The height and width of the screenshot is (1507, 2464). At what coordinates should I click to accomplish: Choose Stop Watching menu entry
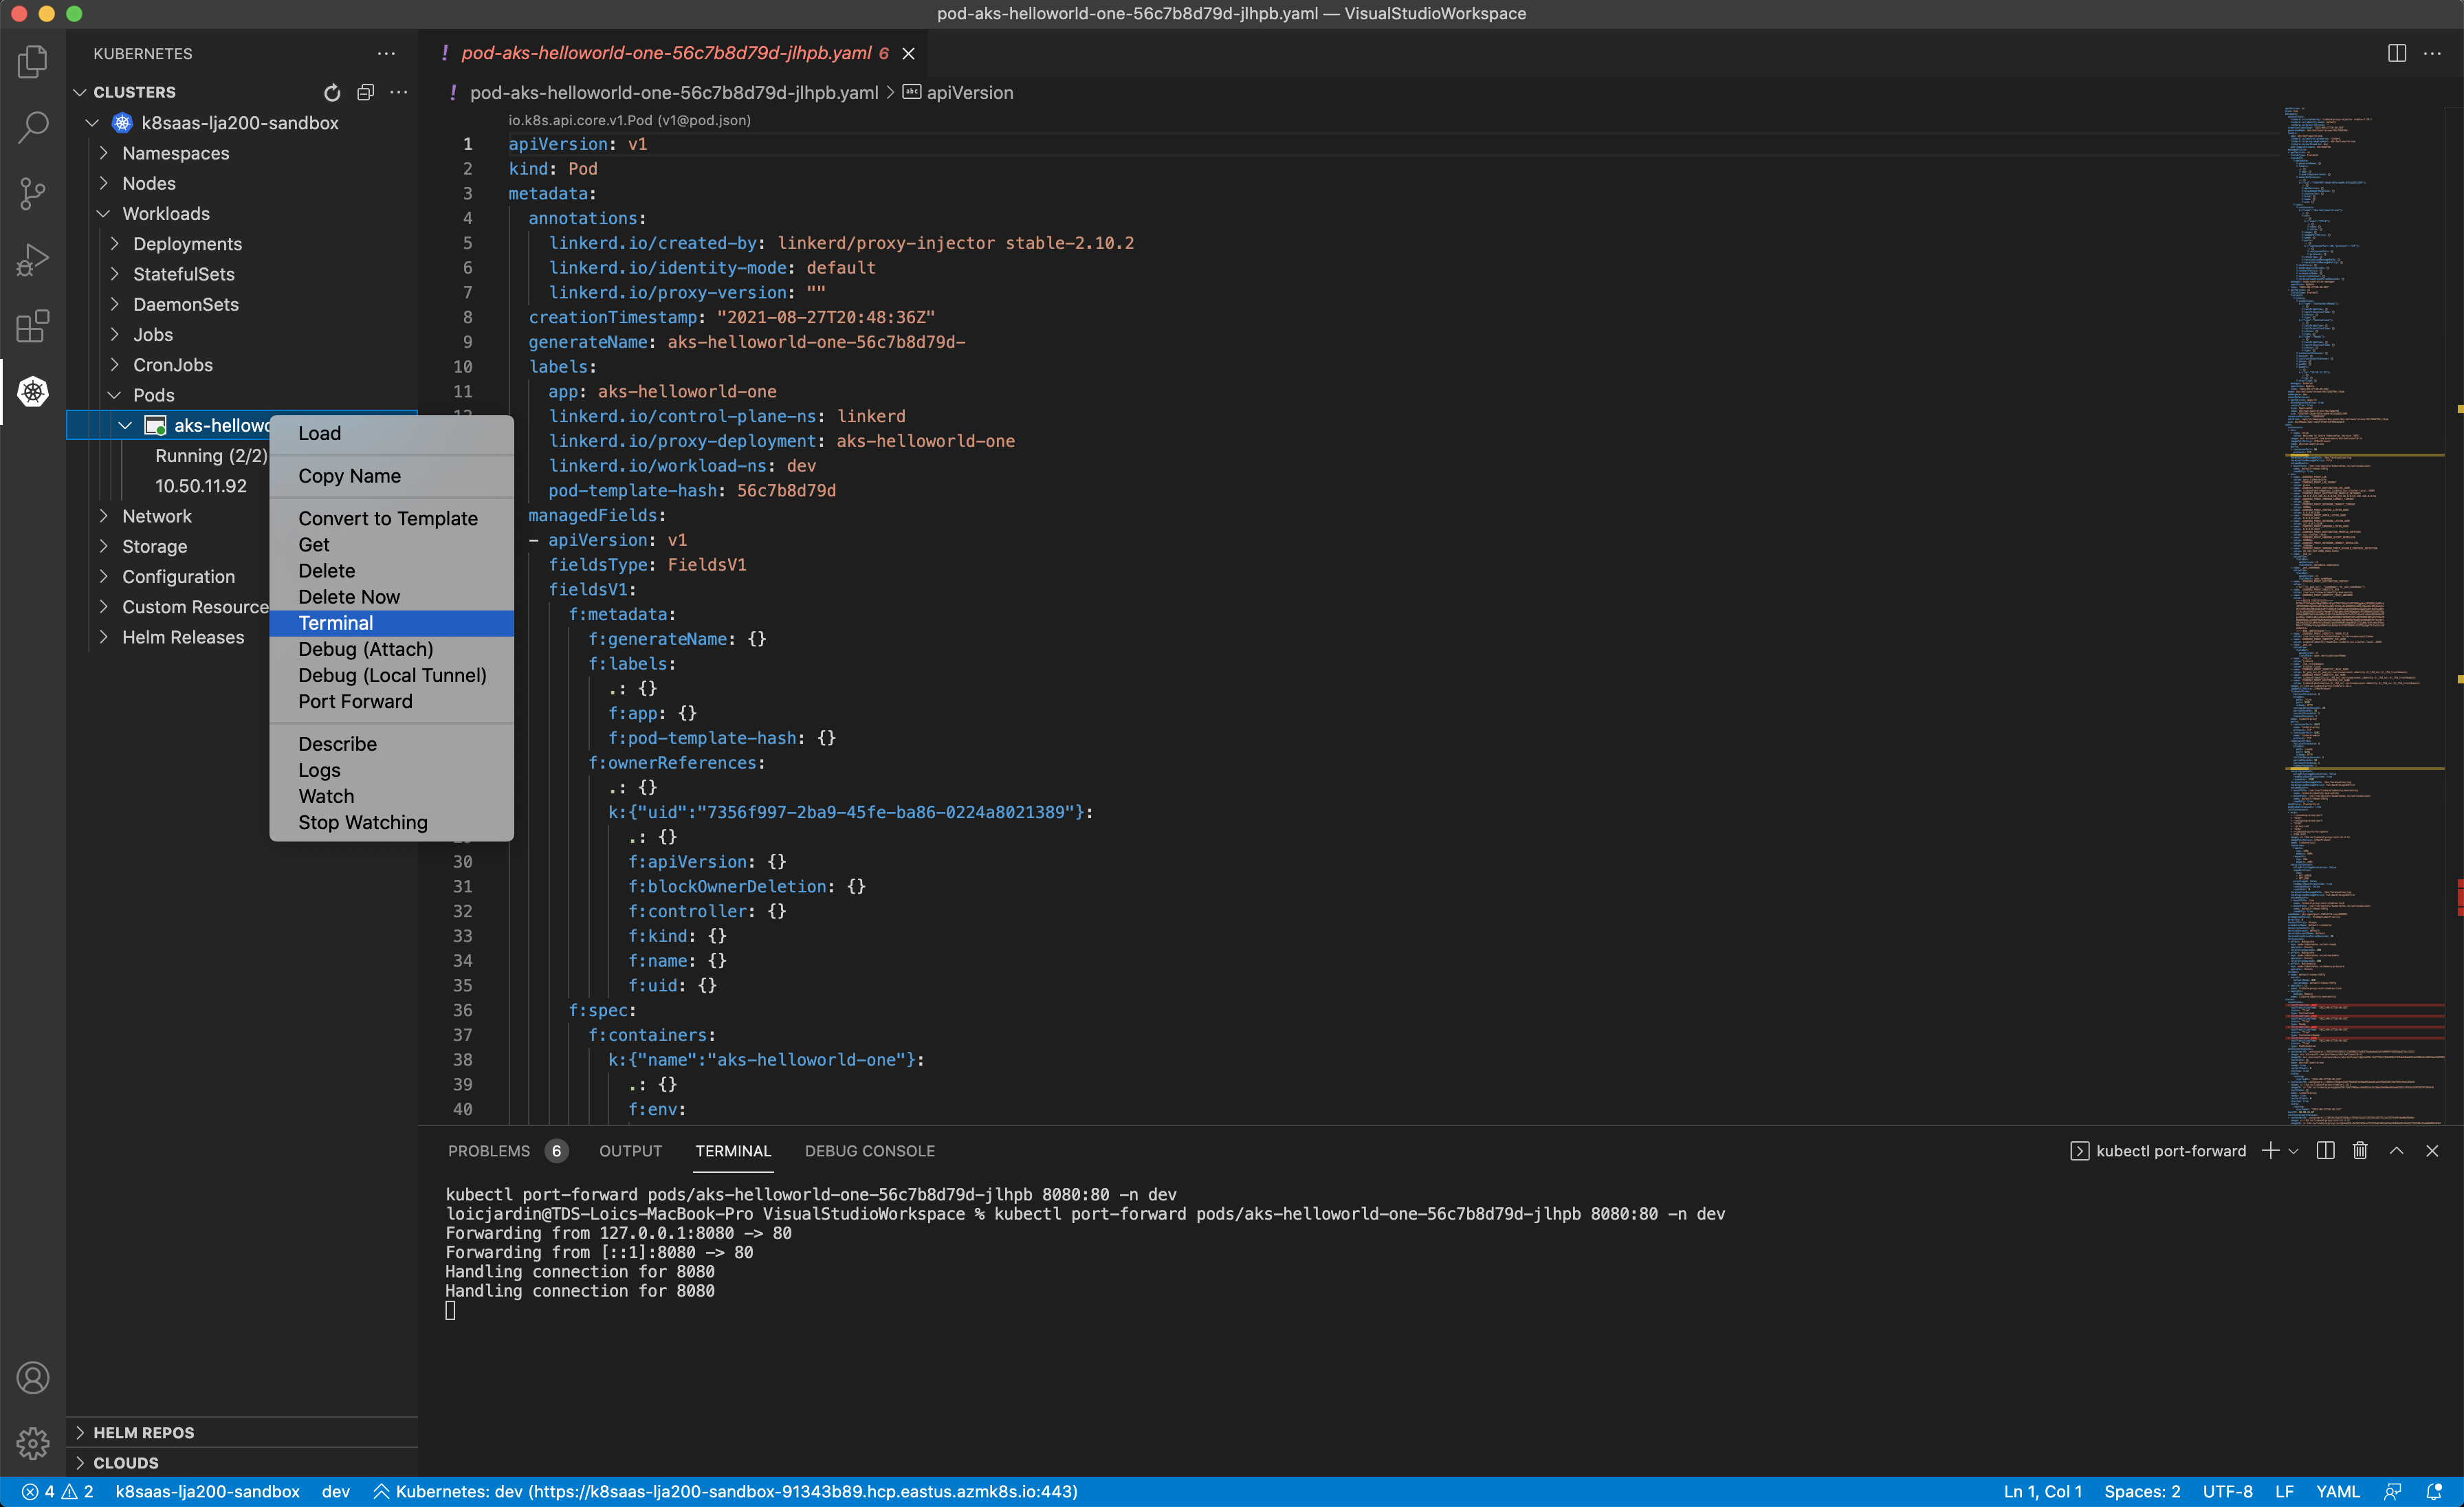[x=391, y=822]
